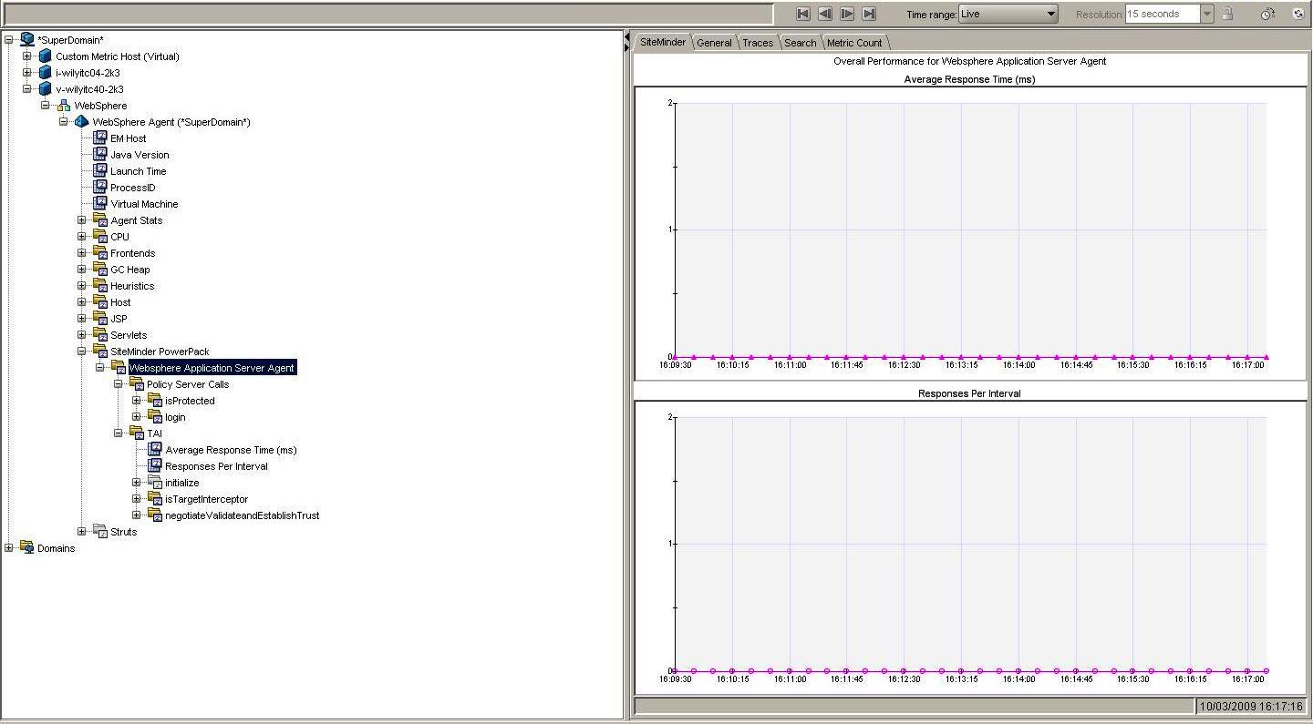
Task: Switch to the Traces tab
Action: (757, 43)
